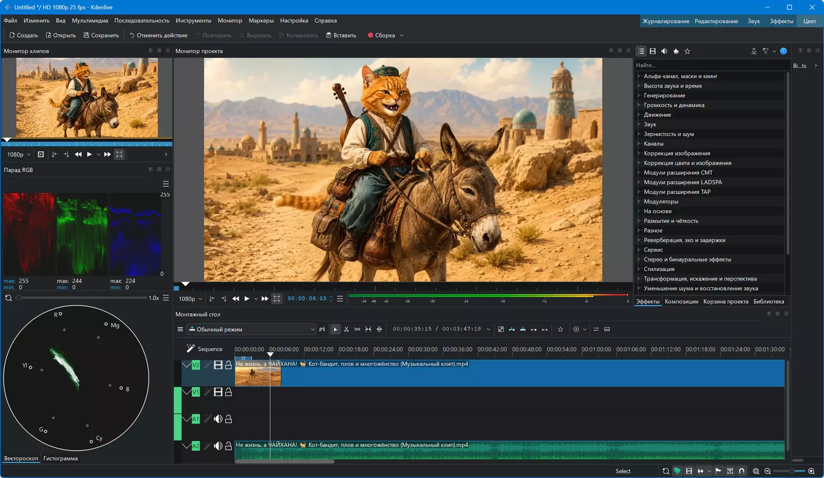Open the edit mode dropdown 'Обычный режим'
Viewport: 824px width, 478px height.
[x=252, y=329]
